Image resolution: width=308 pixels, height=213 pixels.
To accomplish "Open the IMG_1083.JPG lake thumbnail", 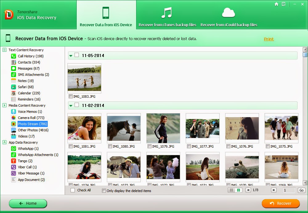I will click(x=84, y=78).
